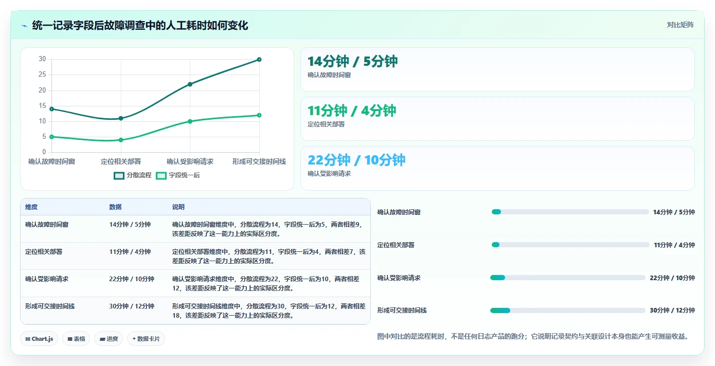
Task: Click the Chart.js tag
Action: coord(39,339)
